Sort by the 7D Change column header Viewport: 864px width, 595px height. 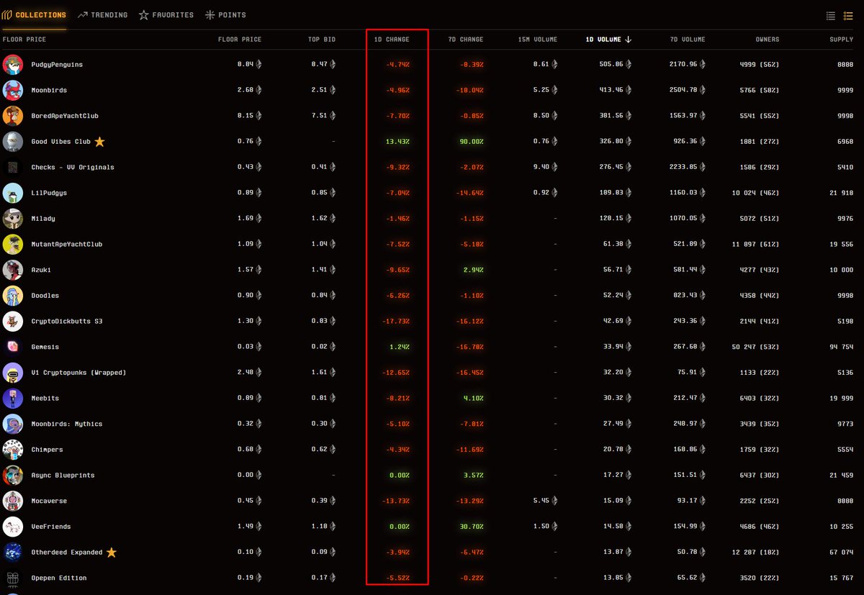[x=465, y=40]
